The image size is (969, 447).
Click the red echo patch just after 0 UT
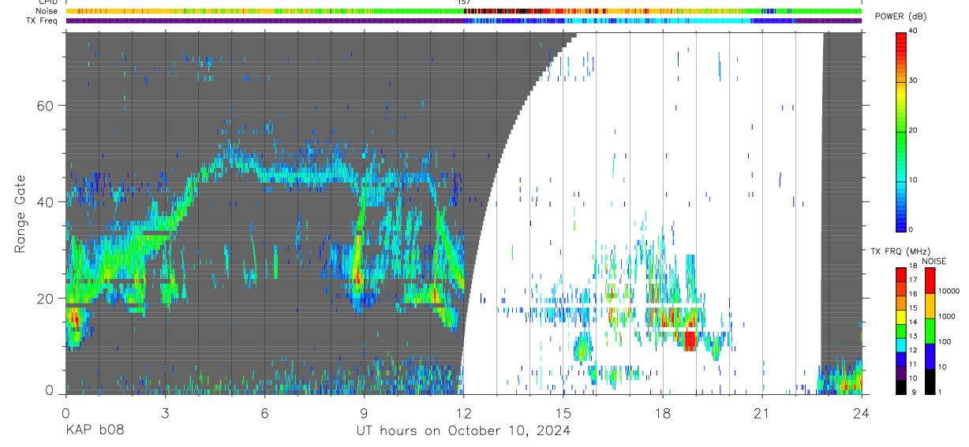click(x=75, y=317)
